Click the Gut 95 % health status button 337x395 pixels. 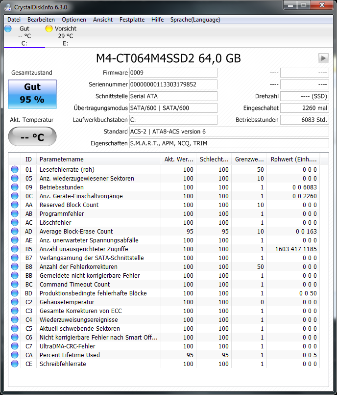point(32,94)
